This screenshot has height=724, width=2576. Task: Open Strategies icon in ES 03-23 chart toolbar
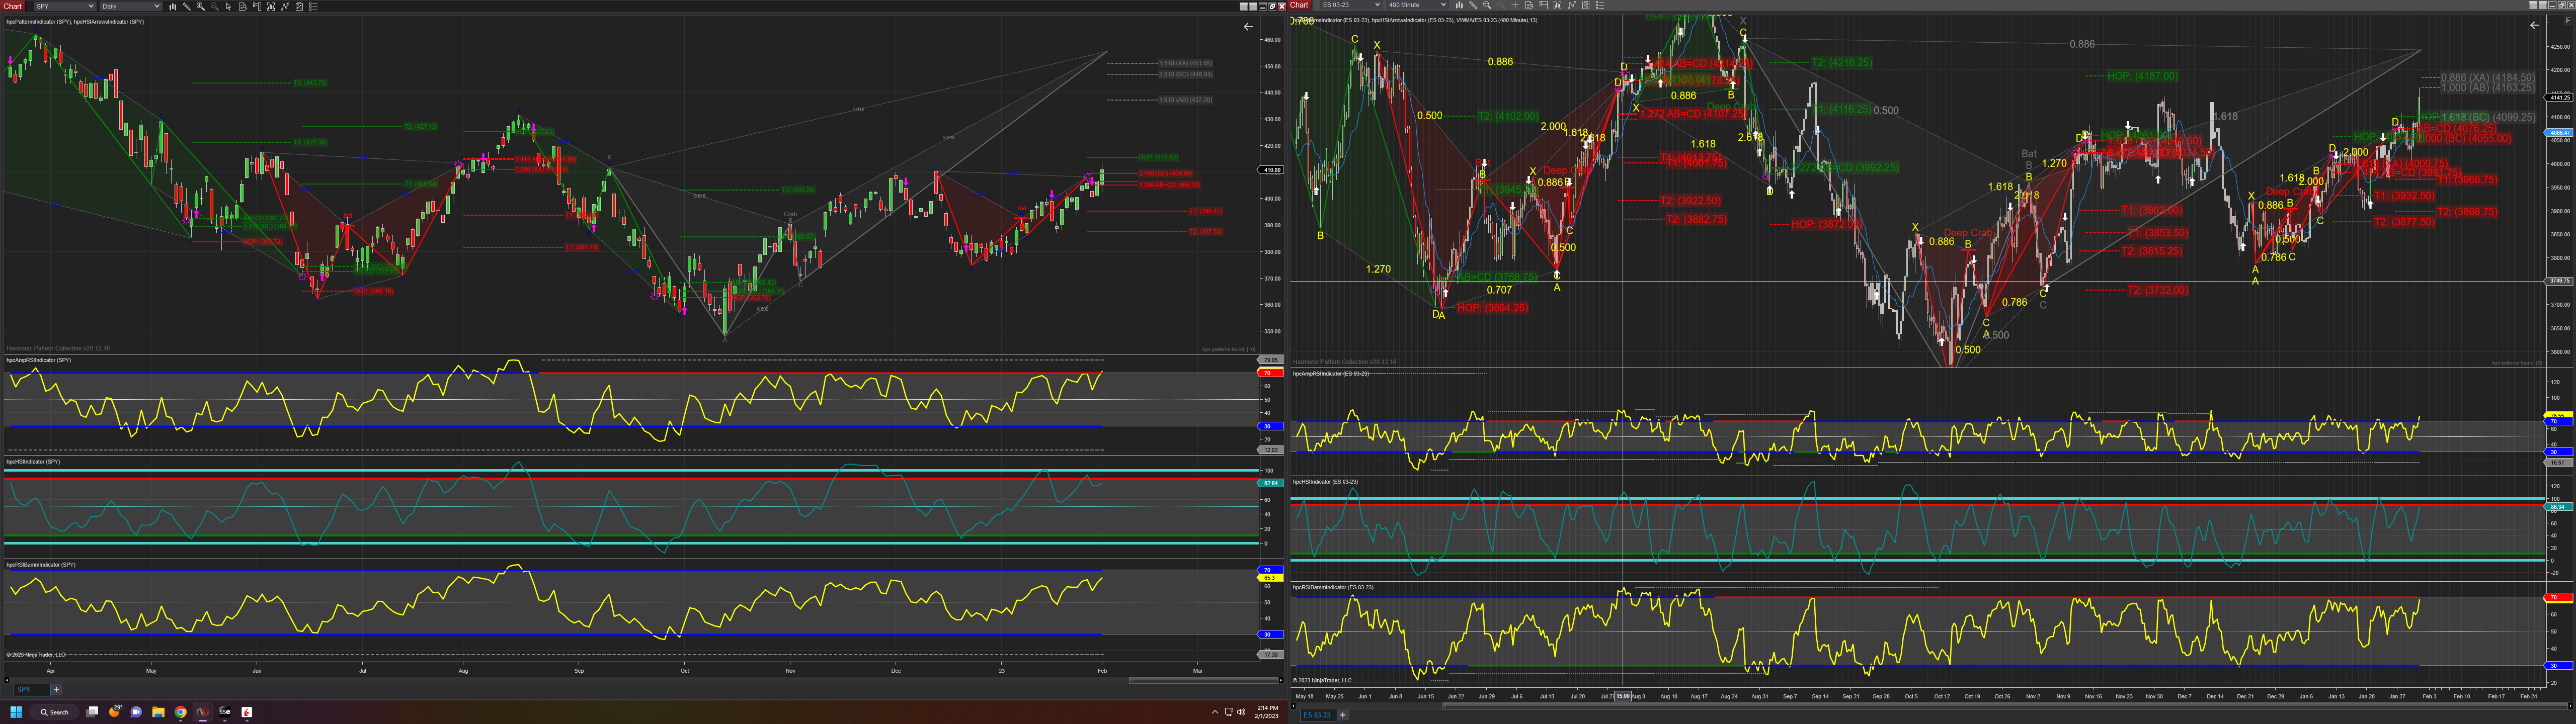tap(1585, 5)
